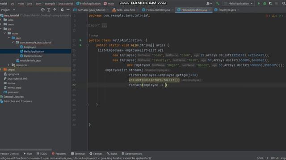Run HelloApplication with green play button
The width and height of the screenshot is (286, 160).
(x=259, y=4)
